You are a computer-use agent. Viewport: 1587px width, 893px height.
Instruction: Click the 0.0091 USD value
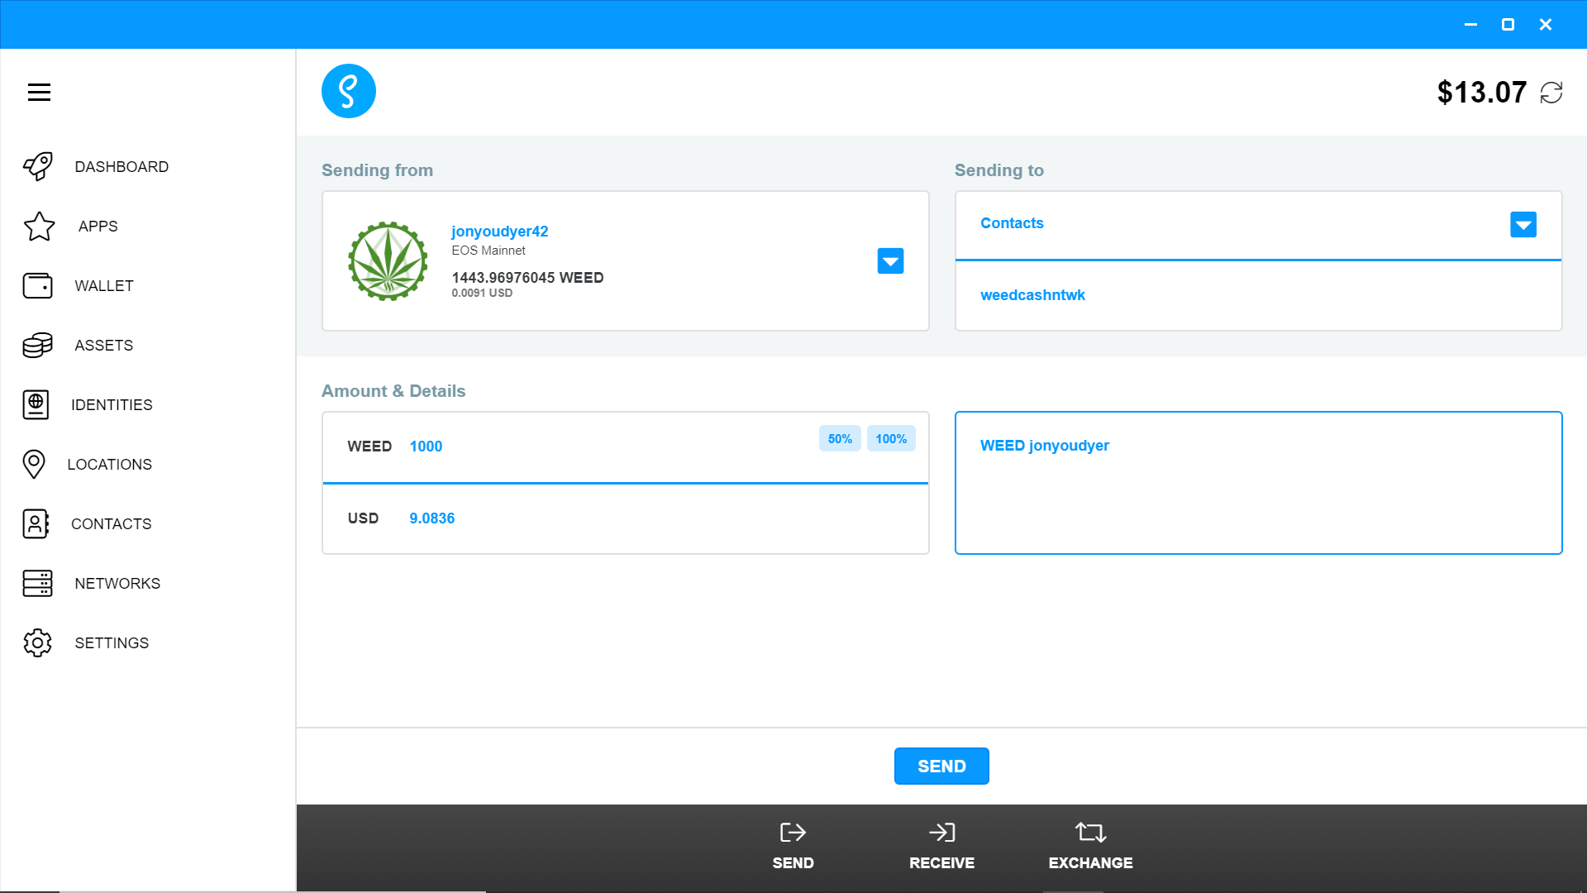[x=482, y=293]
